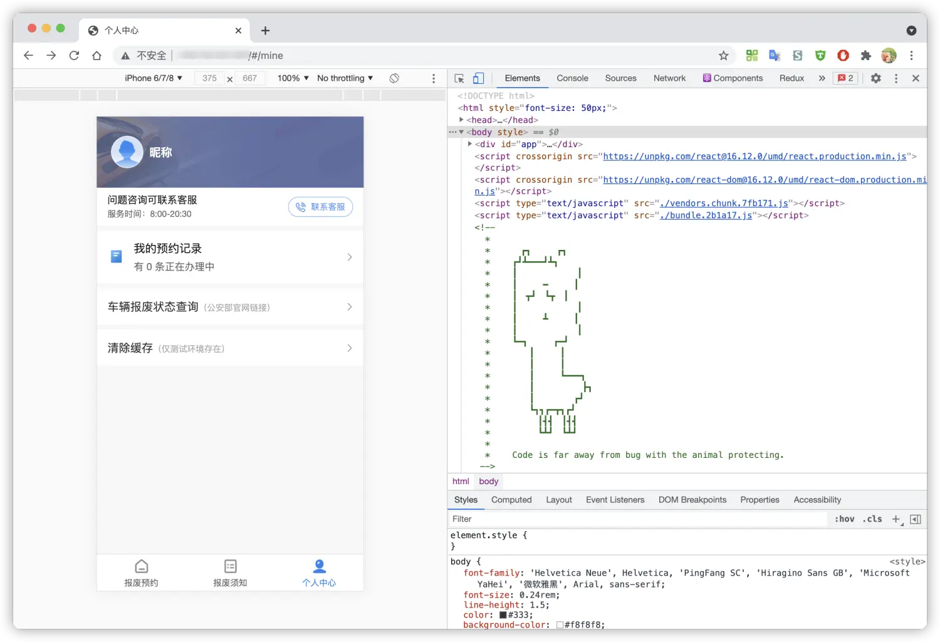Click the #f8f8f8 background color swatch
This screenshot has height=642, width=940.
560,625
